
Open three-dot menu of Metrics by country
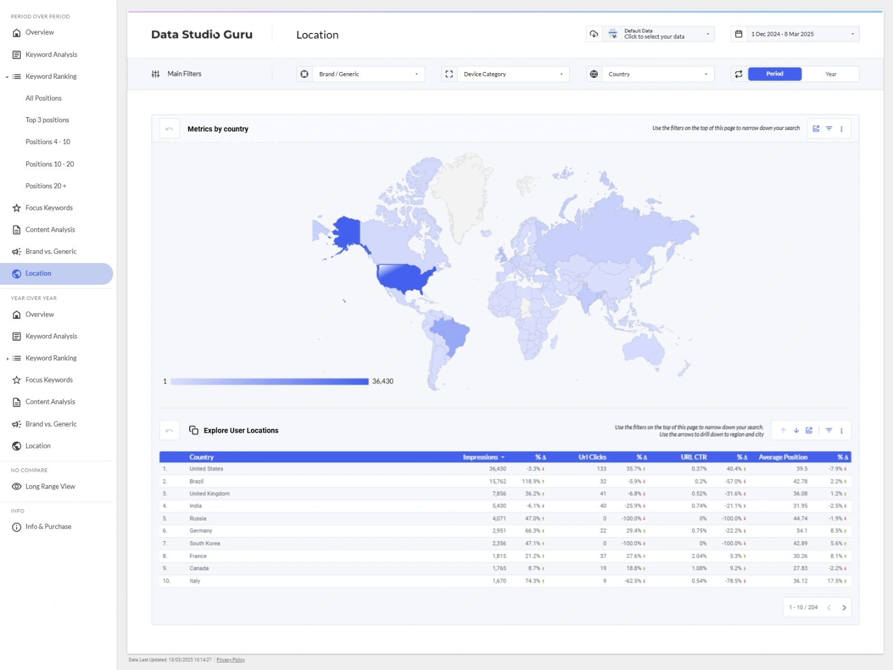[841, 129]
